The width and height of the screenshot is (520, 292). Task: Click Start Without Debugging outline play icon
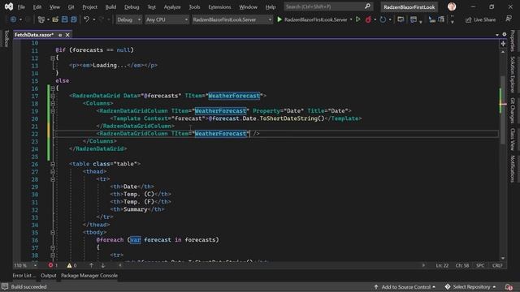[x=358, y=19]
